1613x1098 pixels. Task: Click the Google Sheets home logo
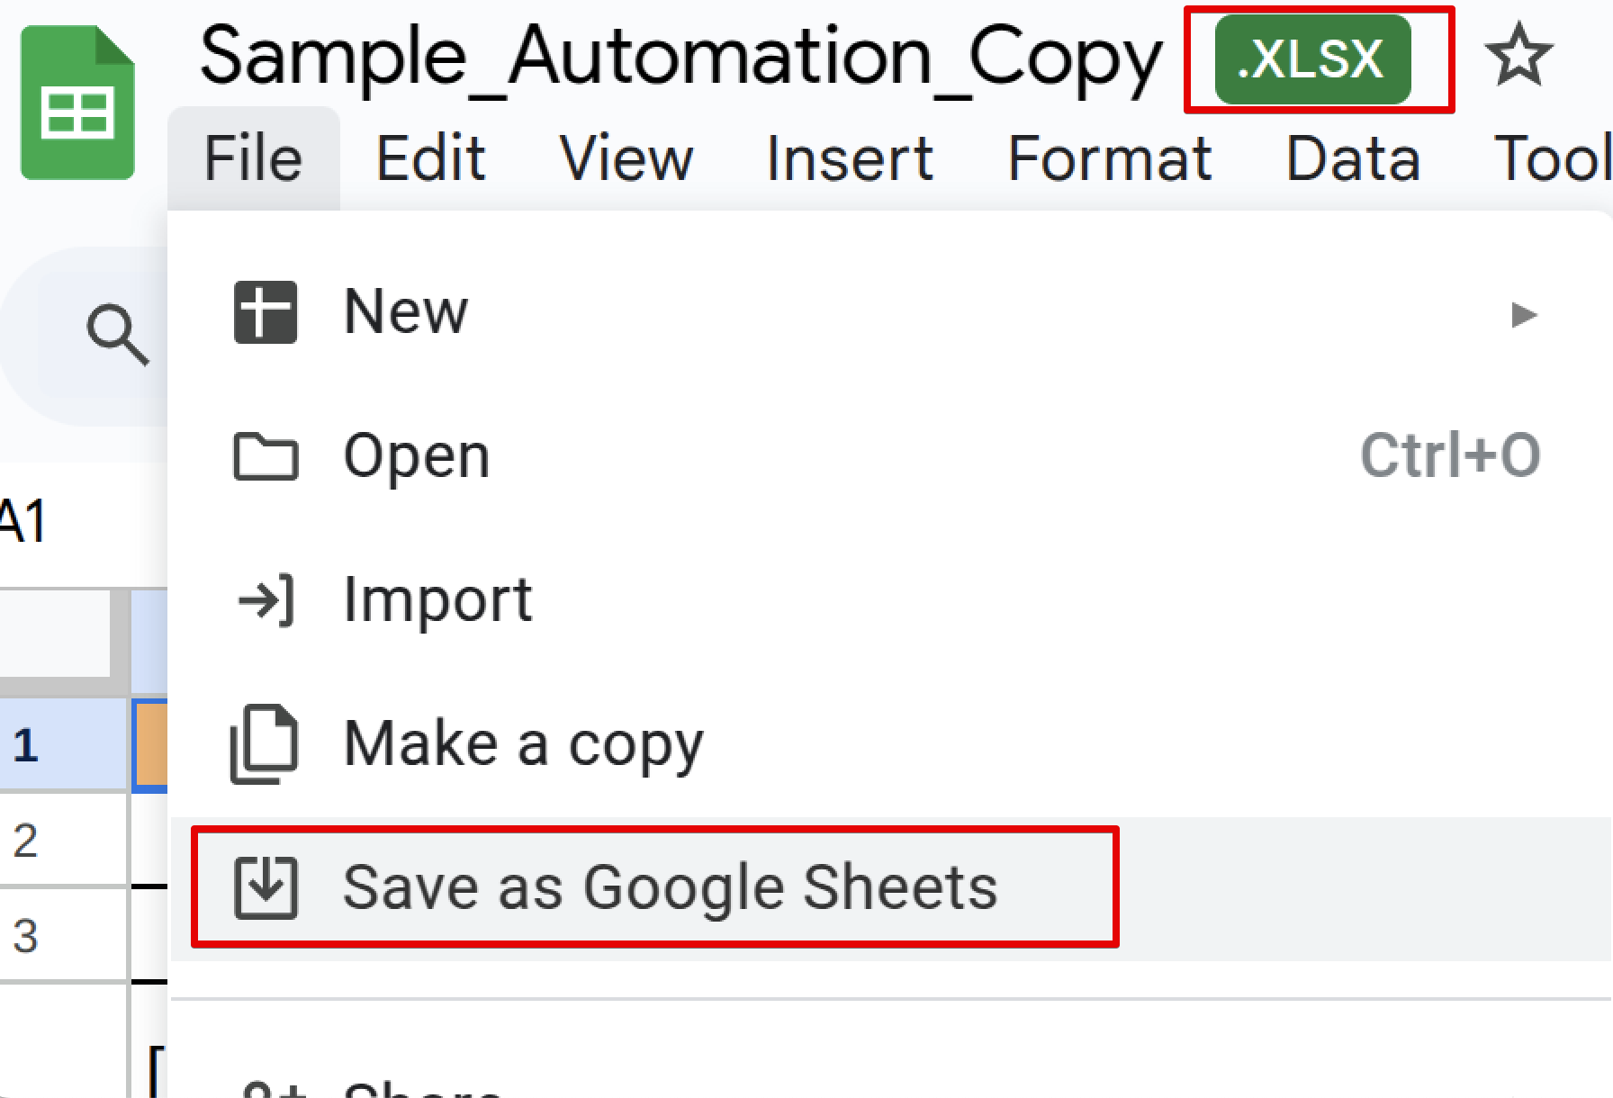tap(77, 103)
